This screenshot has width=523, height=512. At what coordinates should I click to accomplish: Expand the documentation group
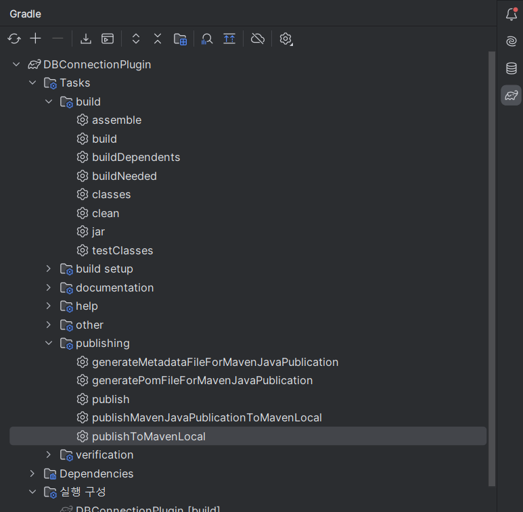pyautogui.click(x=48, y=287)
